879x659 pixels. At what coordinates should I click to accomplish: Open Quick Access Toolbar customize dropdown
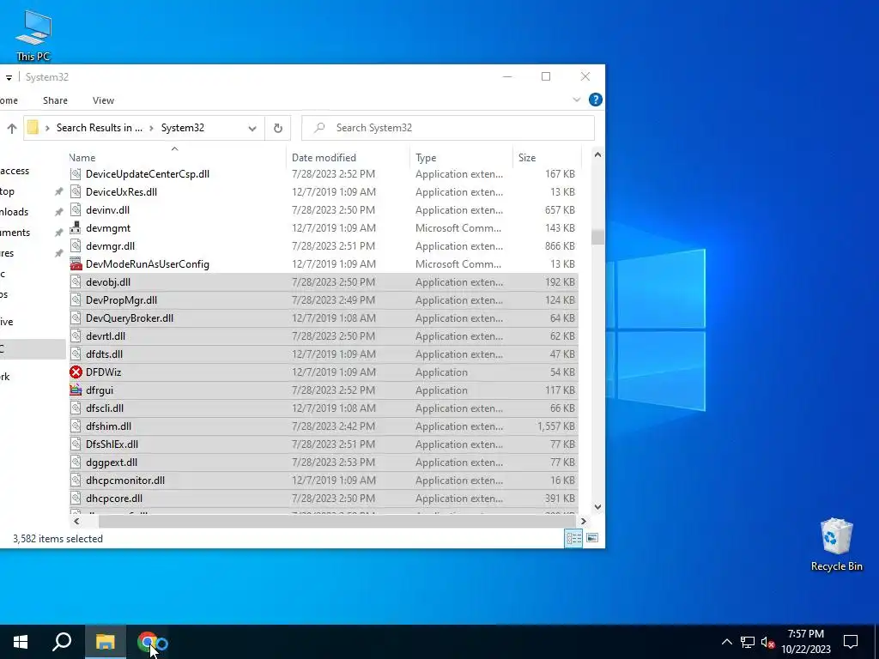point(9,78)
